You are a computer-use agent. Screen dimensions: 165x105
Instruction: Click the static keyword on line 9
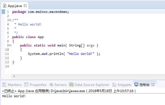(40, 45)
